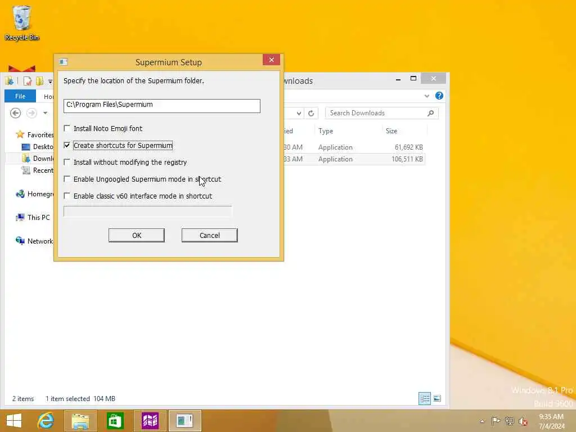Image resolution: width=576 pixels, height=432 pixels.
Task: Open Recycle Bin on desktop
Action: (x=22, y=22)
